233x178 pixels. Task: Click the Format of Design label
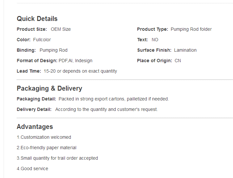[x=37, y=61]
